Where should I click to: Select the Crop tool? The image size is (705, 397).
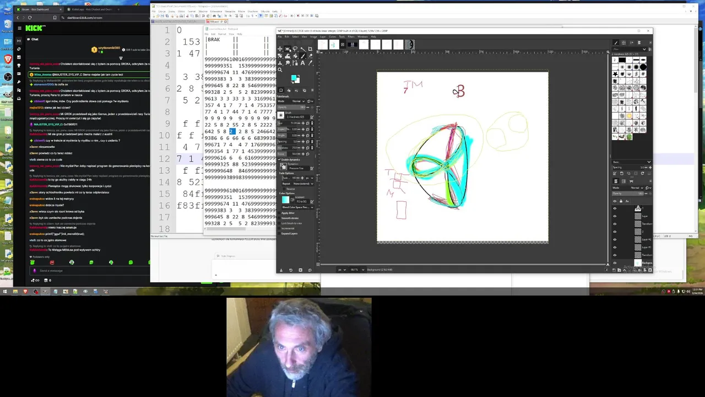310,49
